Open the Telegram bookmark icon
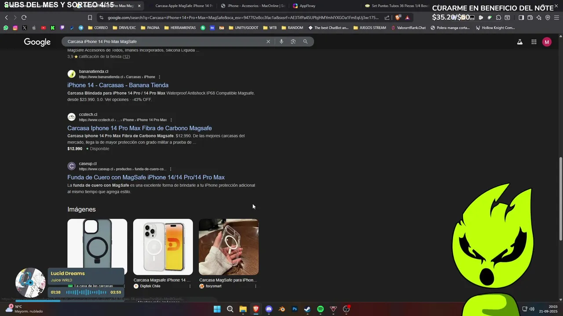563x316 pixels. 81,28
